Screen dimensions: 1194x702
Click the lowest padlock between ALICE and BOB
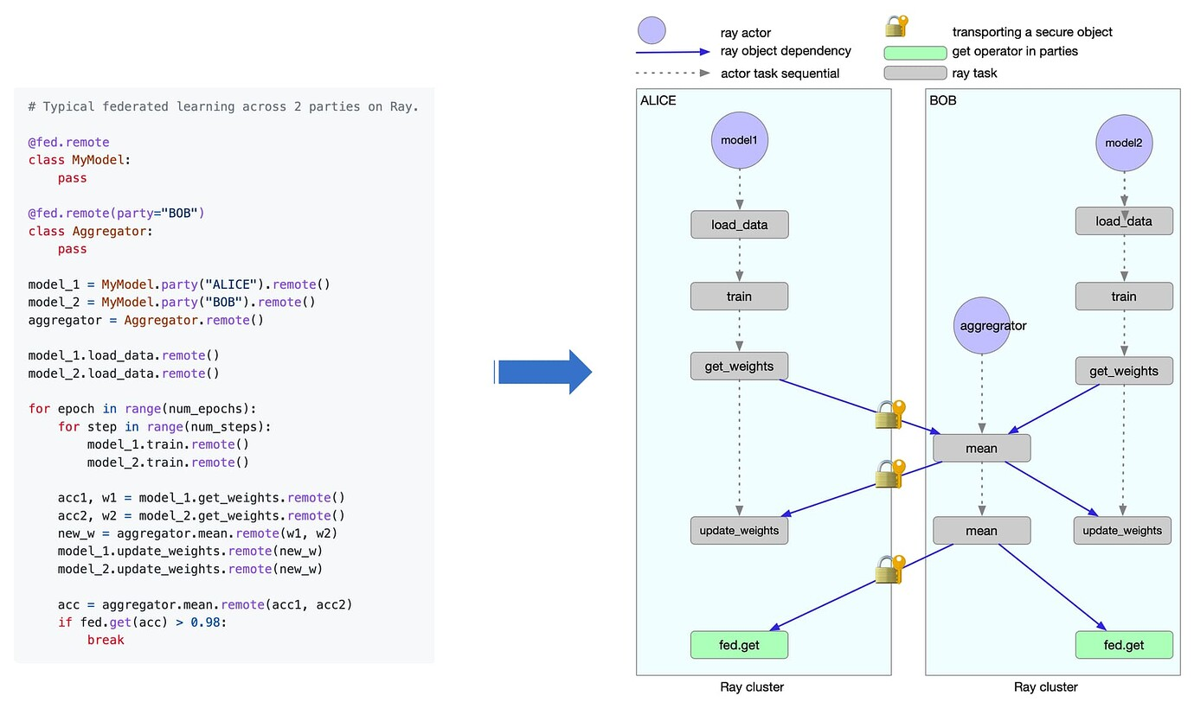[889, 570]
